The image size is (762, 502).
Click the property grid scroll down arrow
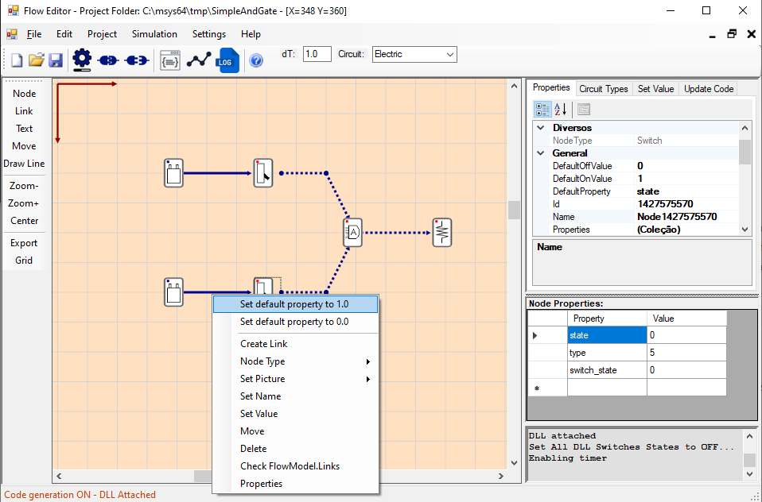point(745,230)
